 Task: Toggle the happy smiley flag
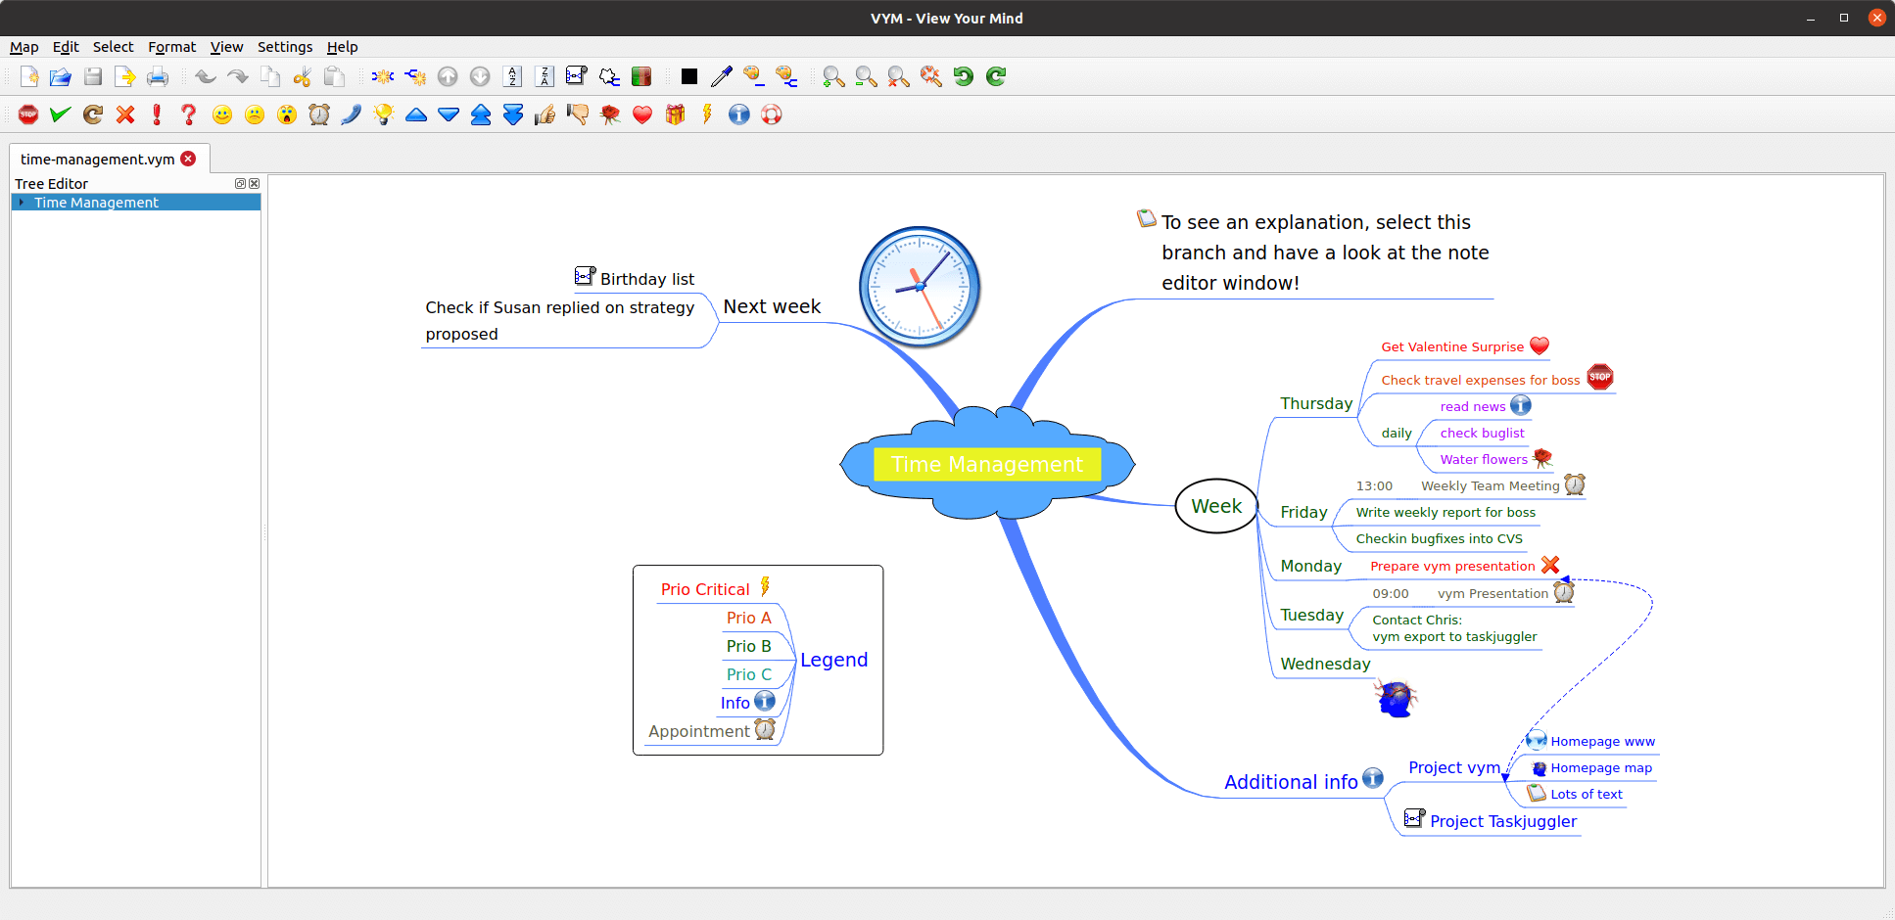point(222,115)
